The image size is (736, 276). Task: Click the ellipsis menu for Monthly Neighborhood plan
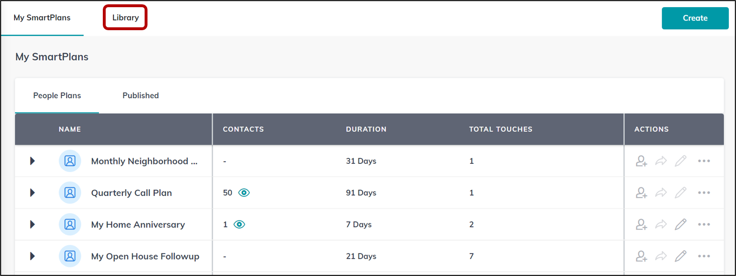point(703,161)
